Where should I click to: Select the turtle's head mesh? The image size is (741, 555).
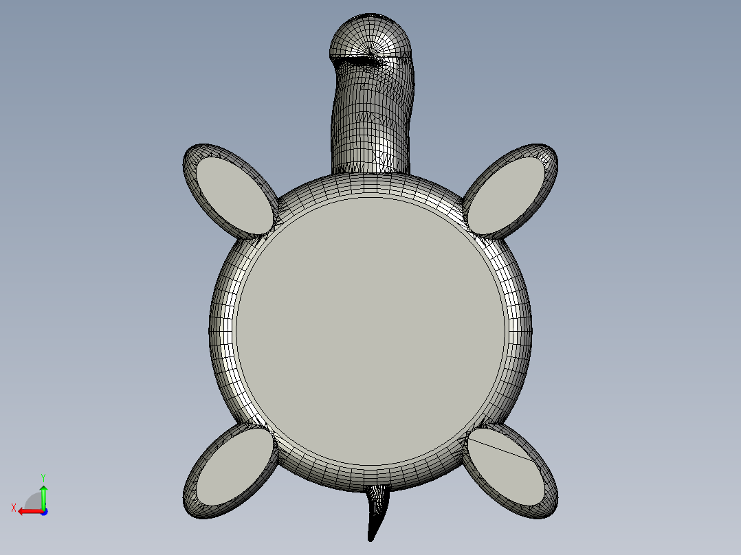coord(371,41)
